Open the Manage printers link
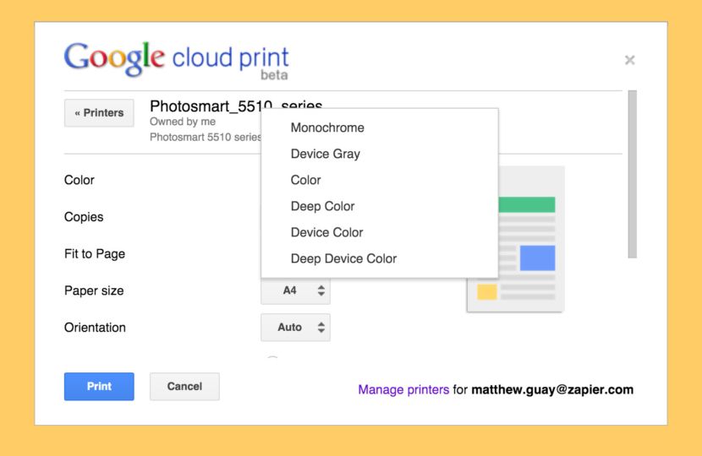 (x=403, y=390)
